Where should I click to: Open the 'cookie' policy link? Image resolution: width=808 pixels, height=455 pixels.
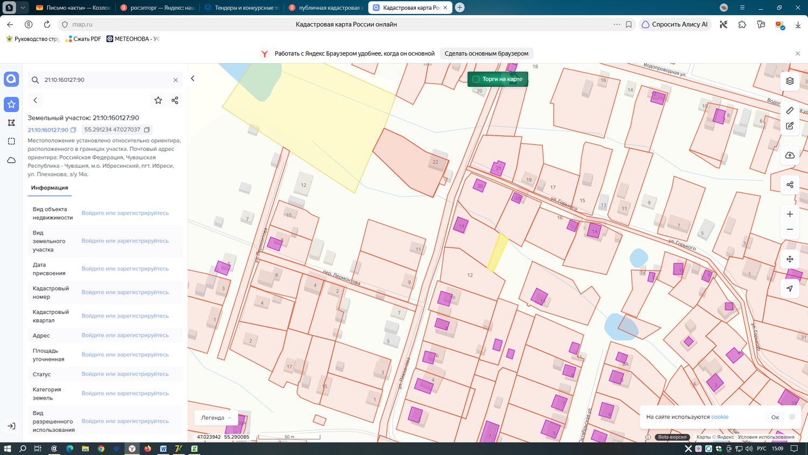[720, 417]
